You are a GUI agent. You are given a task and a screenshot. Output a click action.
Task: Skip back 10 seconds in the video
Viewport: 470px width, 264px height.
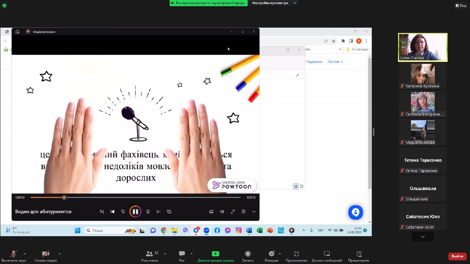[x=123, y=212]
